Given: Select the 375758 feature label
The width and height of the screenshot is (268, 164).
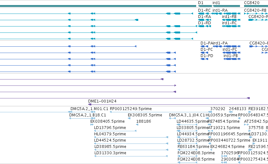Looking at the screenshot, I should pyautogui.click(x=256, y=128).
